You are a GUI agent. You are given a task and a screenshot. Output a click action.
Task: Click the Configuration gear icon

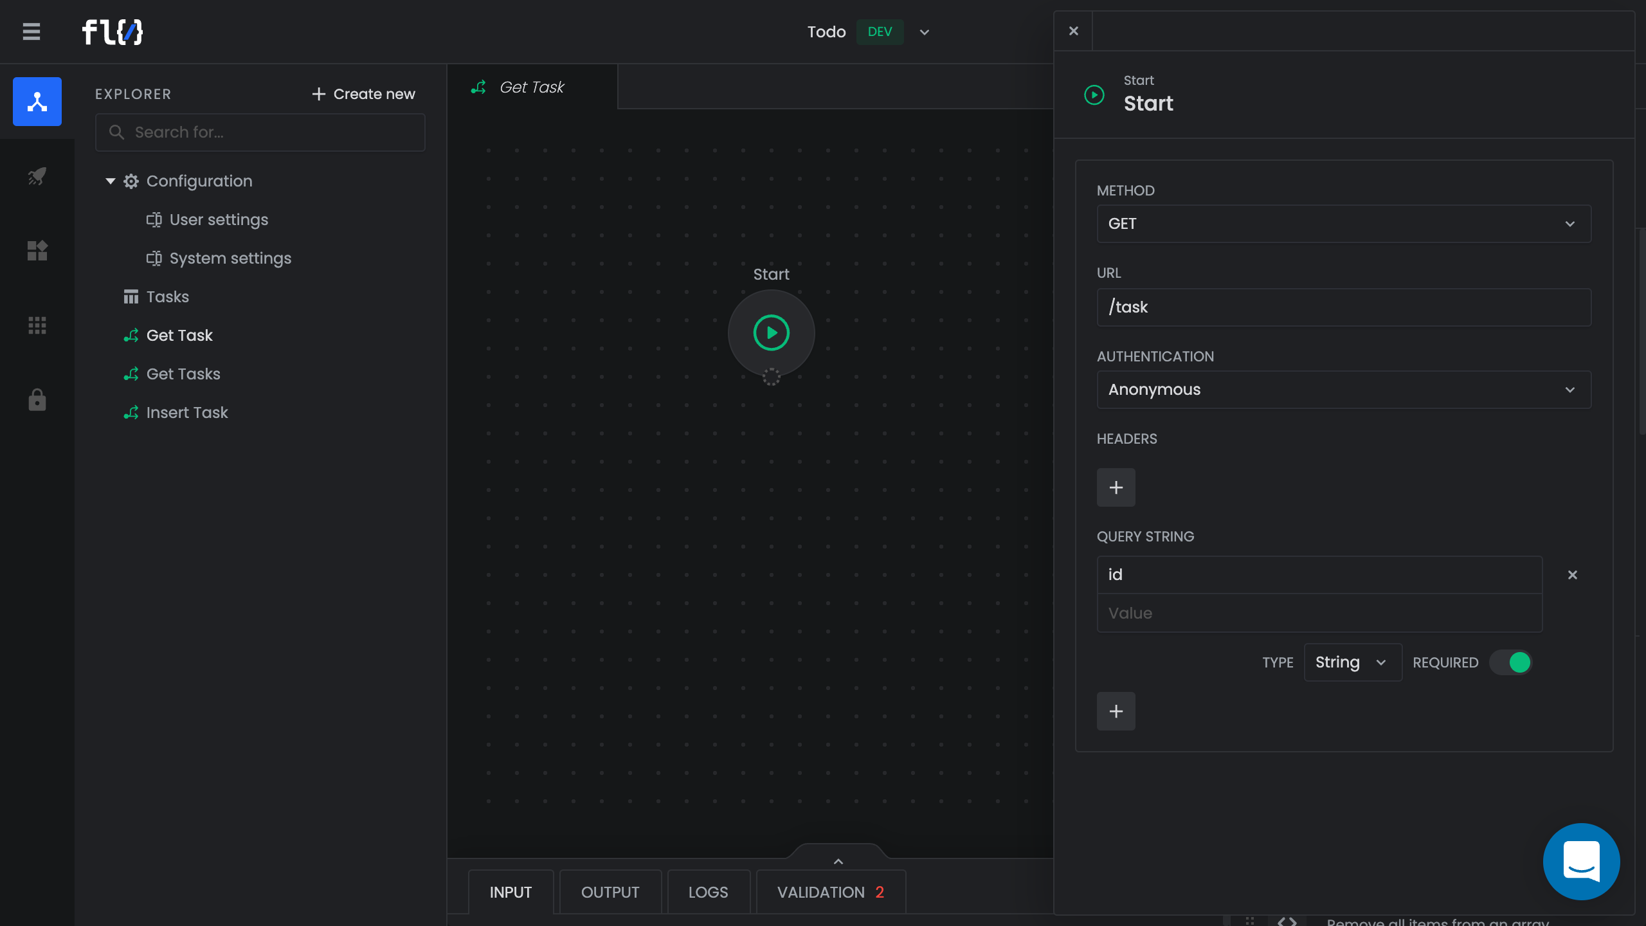click(x=131, y=181)
